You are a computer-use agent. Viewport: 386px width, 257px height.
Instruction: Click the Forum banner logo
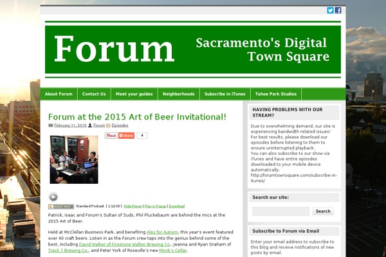pyautogui.click(x=193, y=49)
